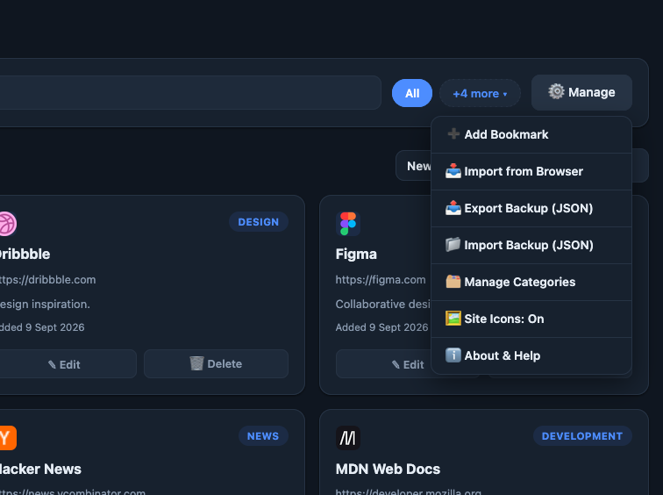Click the gear icon on Manage button
This screenshot has width=663, height=495.
[556, 91]
